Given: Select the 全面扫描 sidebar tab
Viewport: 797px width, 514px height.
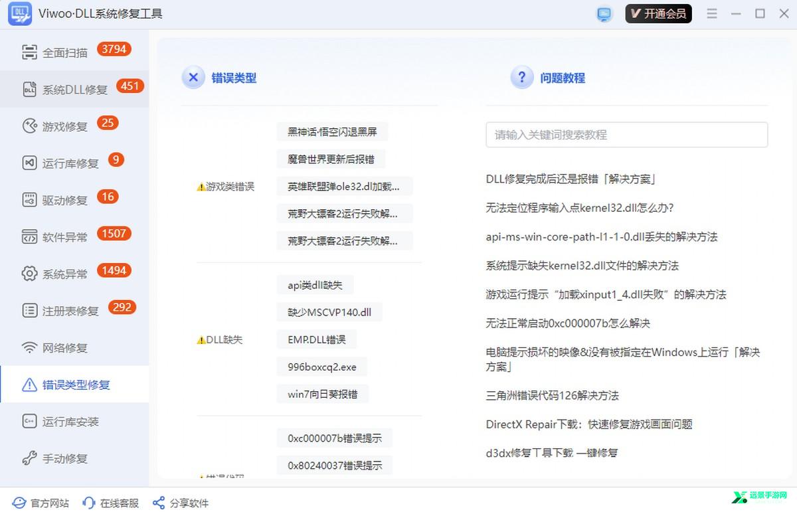Looking at the screenshot, I should [74, 52].
